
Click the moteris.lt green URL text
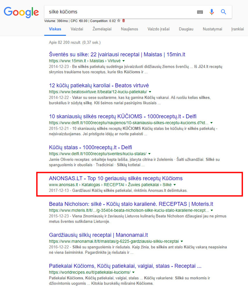(x=129, y=210)
